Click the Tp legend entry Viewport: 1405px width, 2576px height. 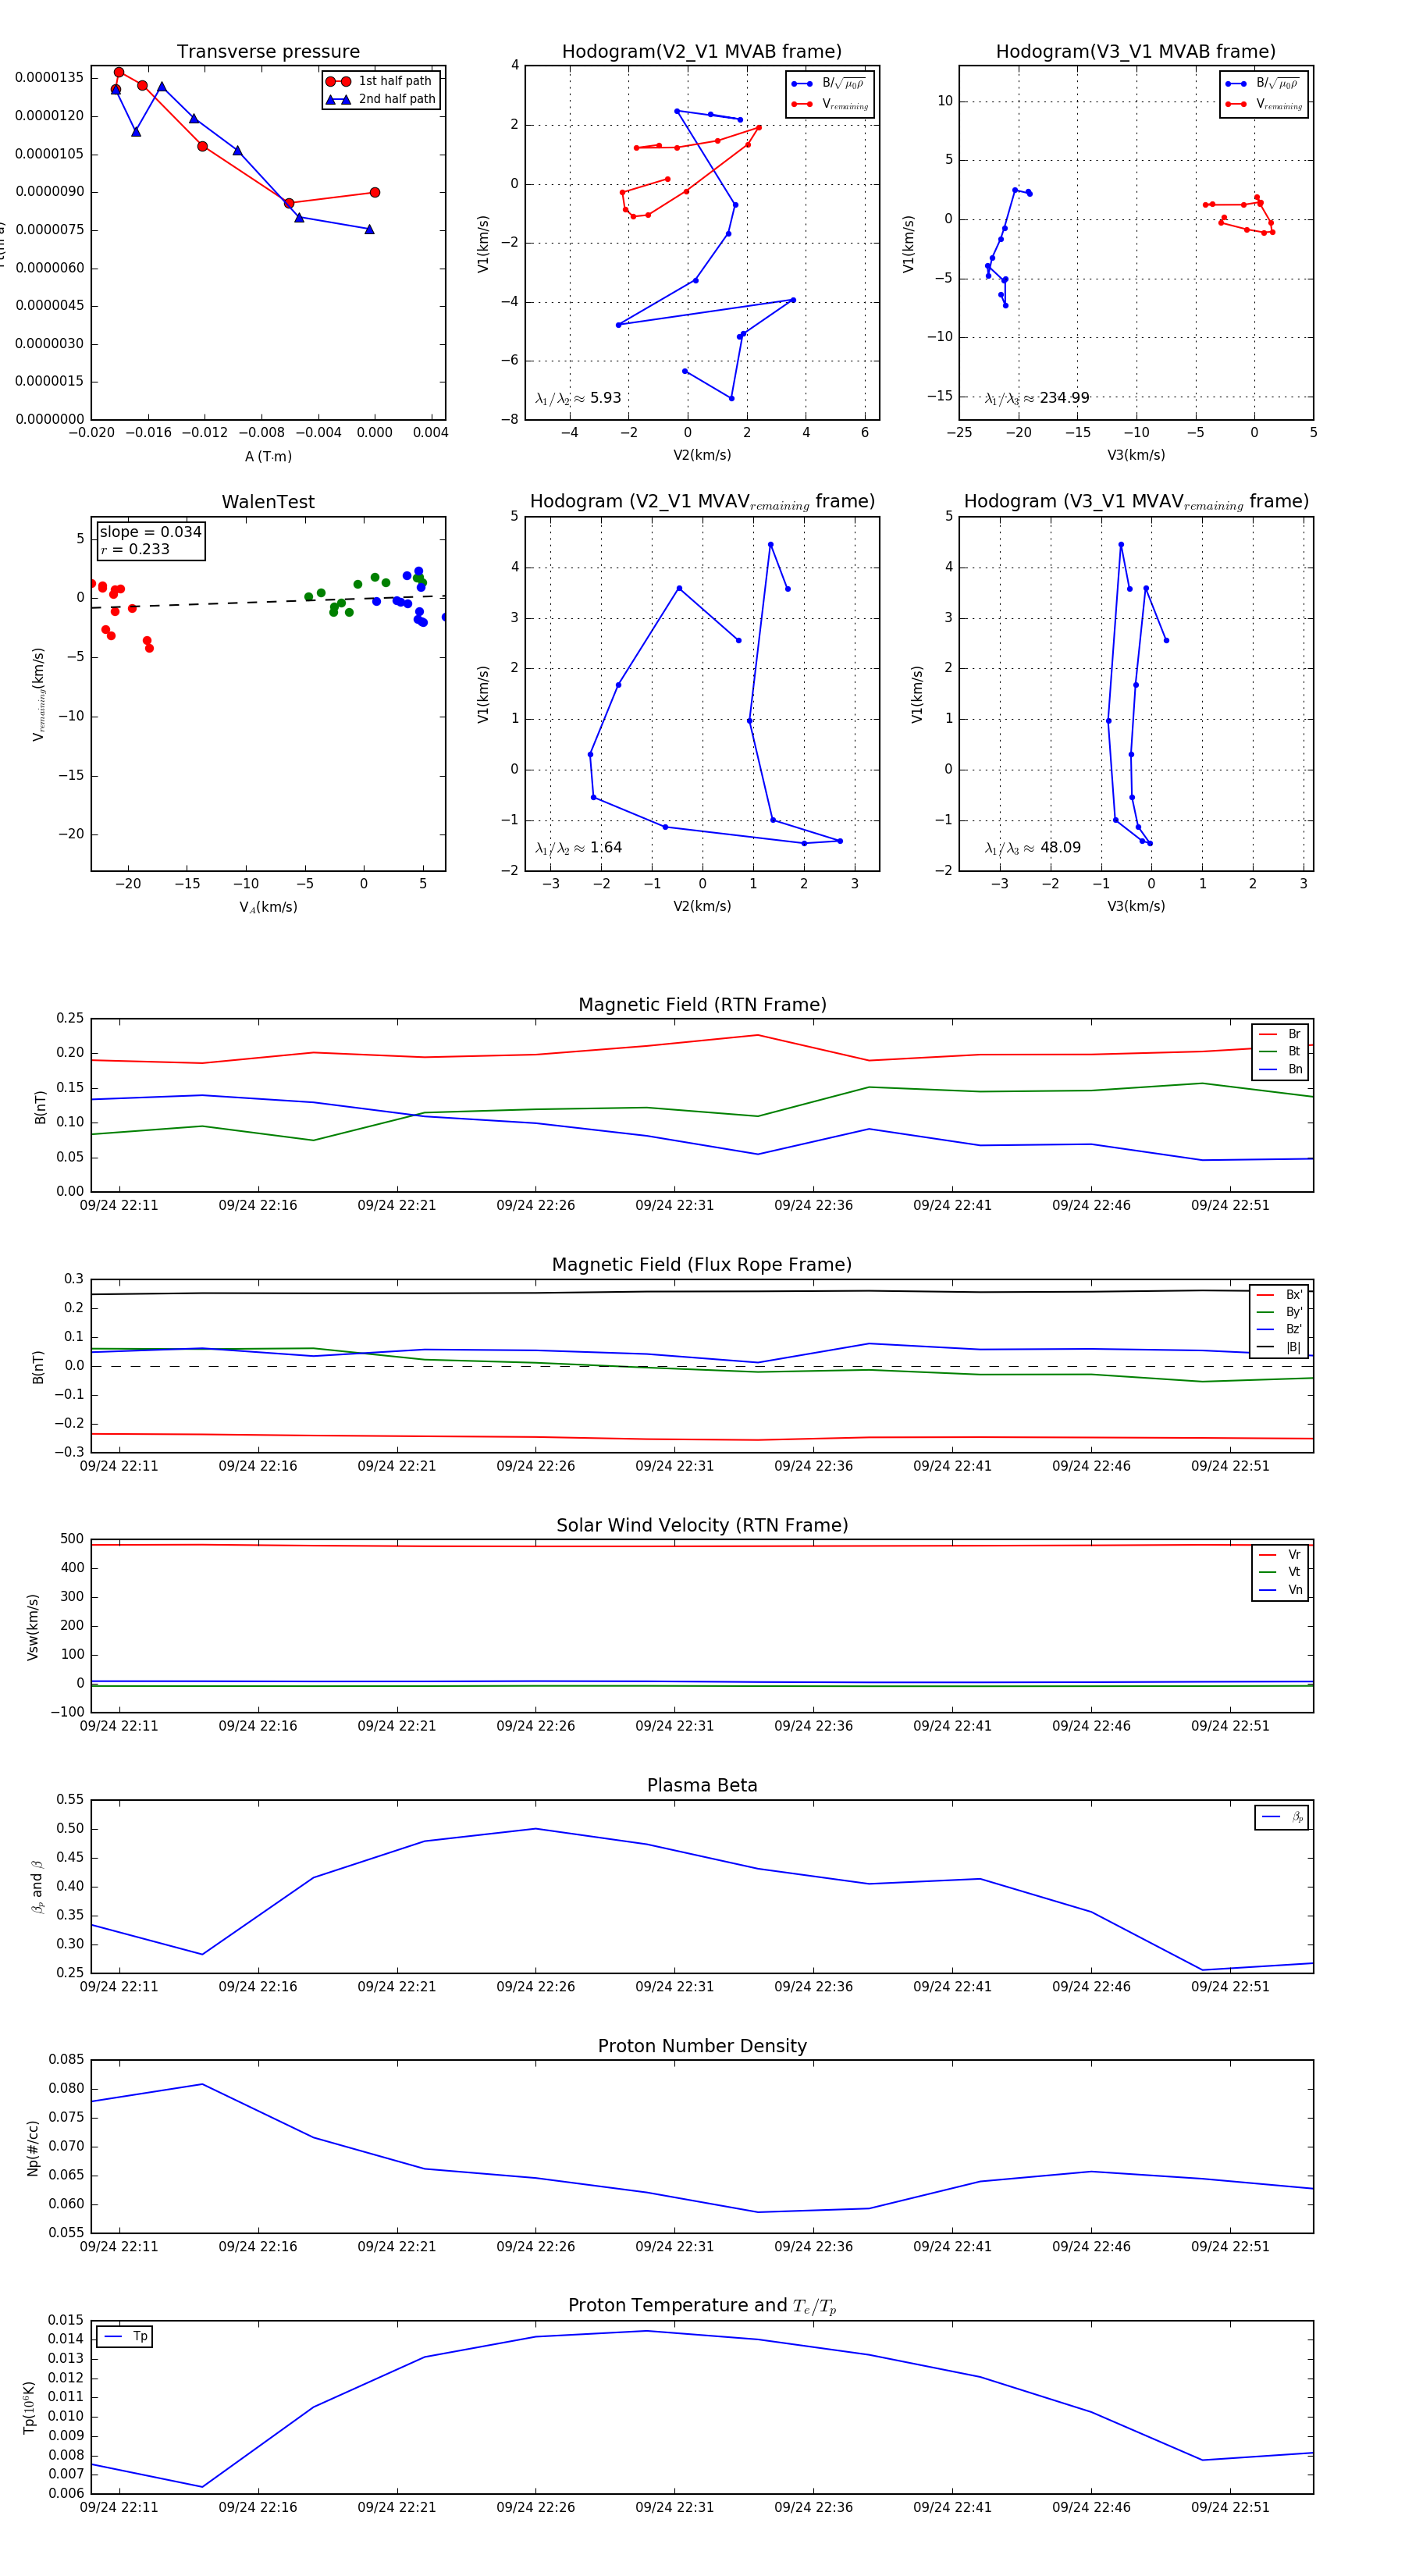pyautogui.click(x=124, y=2337)
